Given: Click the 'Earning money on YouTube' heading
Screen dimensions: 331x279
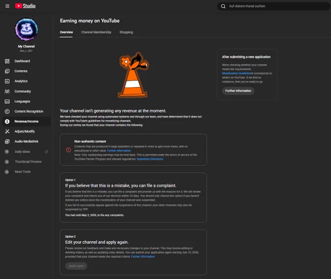Looking at the screenshot, I should (x=90, y=20).
